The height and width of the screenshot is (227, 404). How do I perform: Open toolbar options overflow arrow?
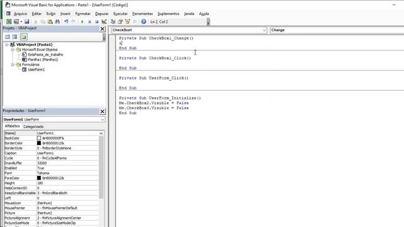(x=208, y=22)
